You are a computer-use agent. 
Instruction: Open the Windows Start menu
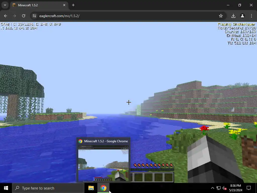click(6, 188)
